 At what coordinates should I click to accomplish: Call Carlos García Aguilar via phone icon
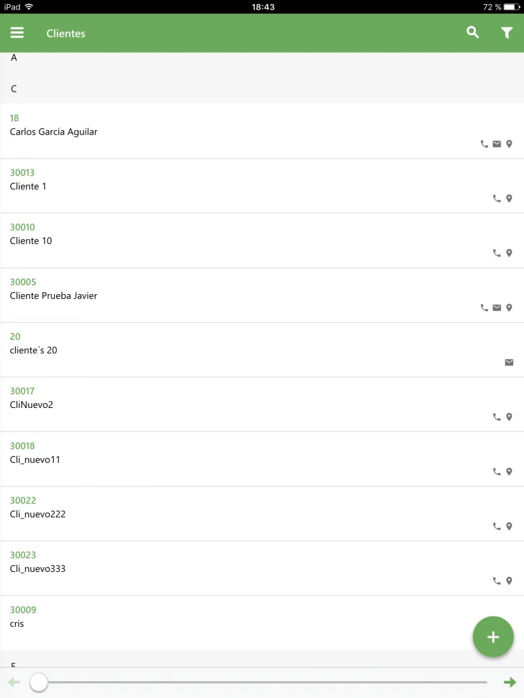485,144
